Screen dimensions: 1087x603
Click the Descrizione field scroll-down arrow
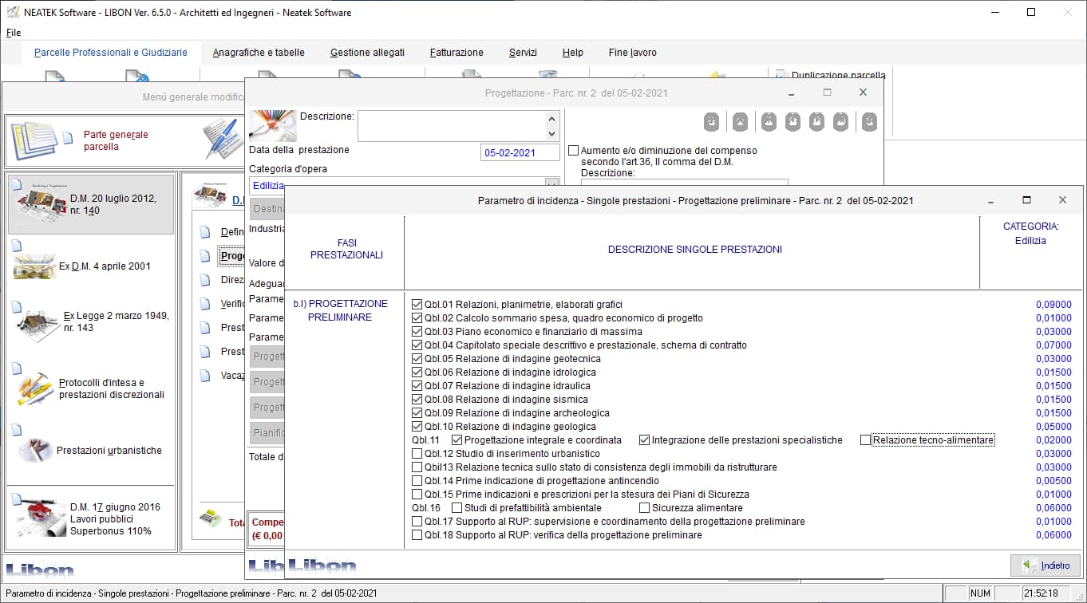tap(552, 133)
